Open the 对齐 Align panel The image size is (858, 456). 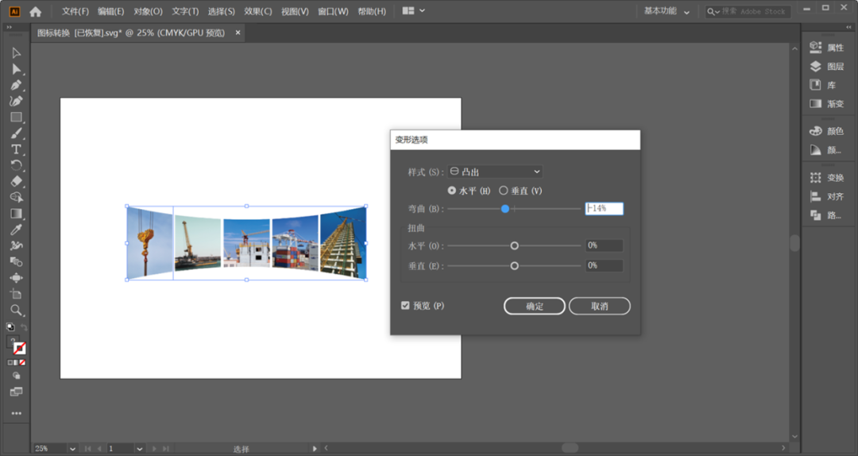click(x=827, y=196)
